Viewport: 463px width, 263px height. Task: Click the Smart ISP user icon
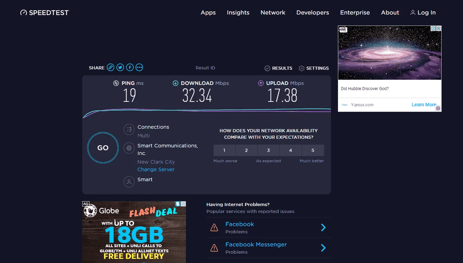129,182
